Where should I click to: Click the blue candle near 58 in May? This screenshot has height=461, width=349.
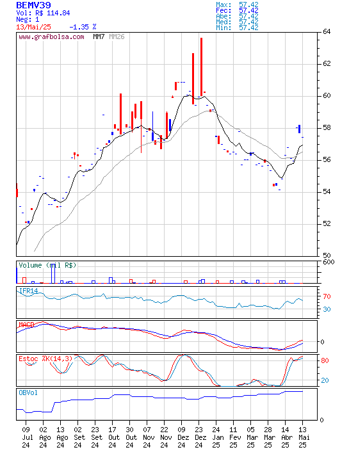tap(299, 129)
